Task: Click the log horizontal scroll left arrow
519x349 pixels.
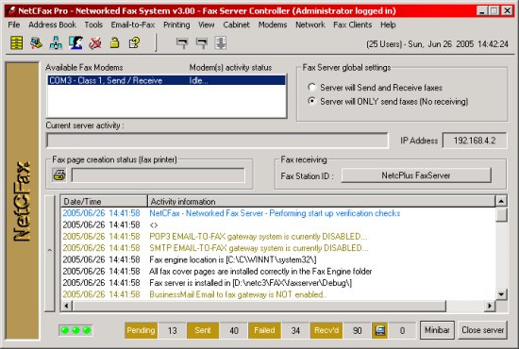Action: 66,306
